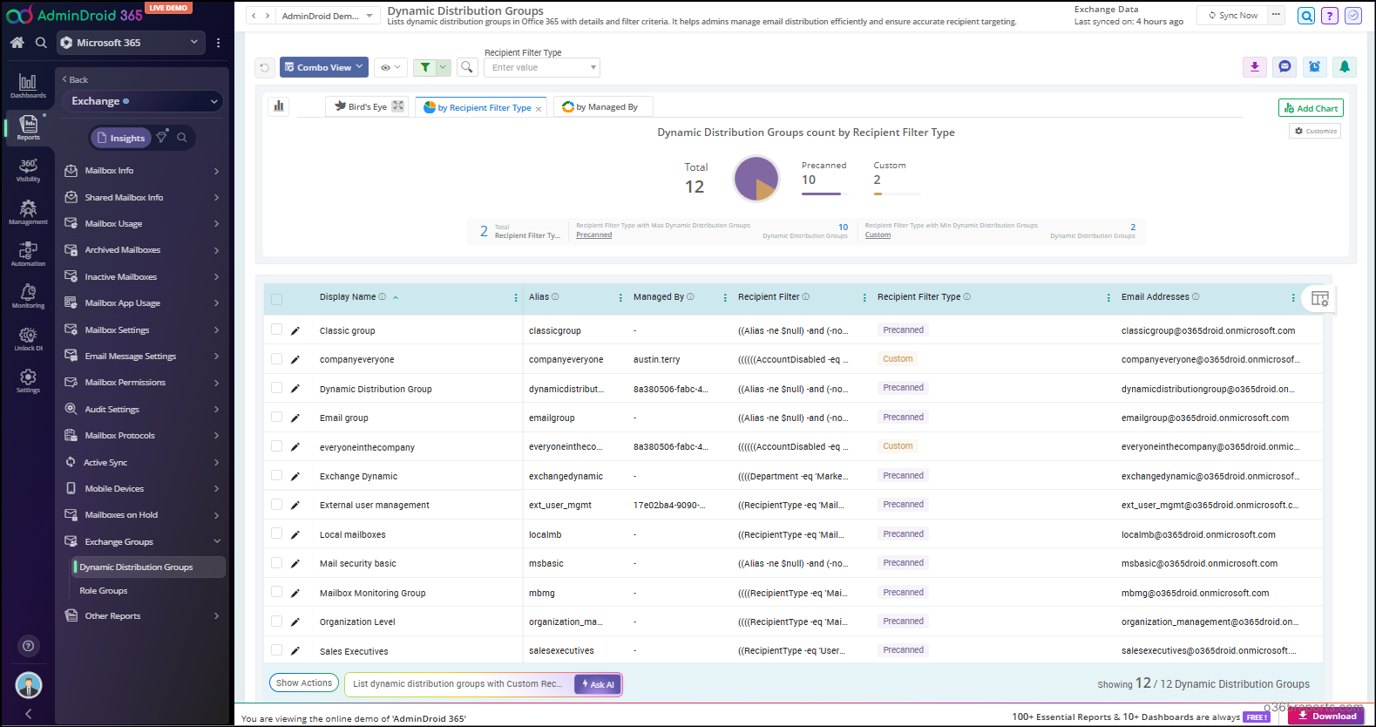
Task: Open the 360 Visibility section
Action: (x=28, y=170)
